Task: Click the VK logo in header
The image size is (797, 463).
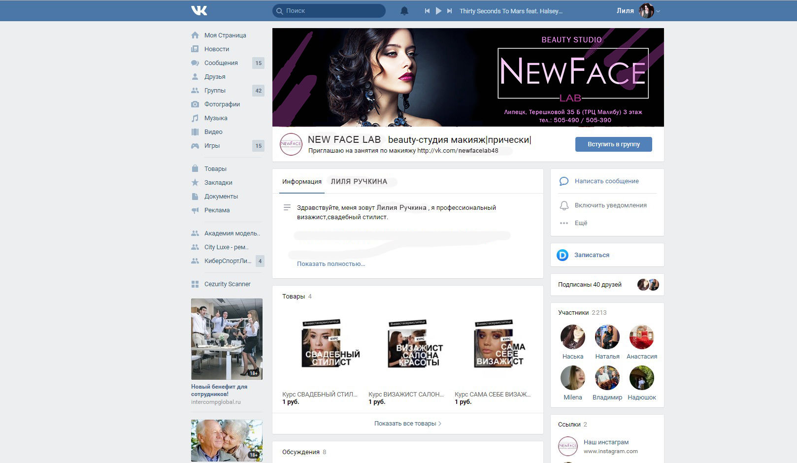Action: point(199,10)
